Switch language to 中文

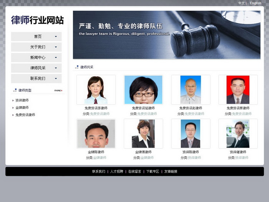tap(241, 3)
